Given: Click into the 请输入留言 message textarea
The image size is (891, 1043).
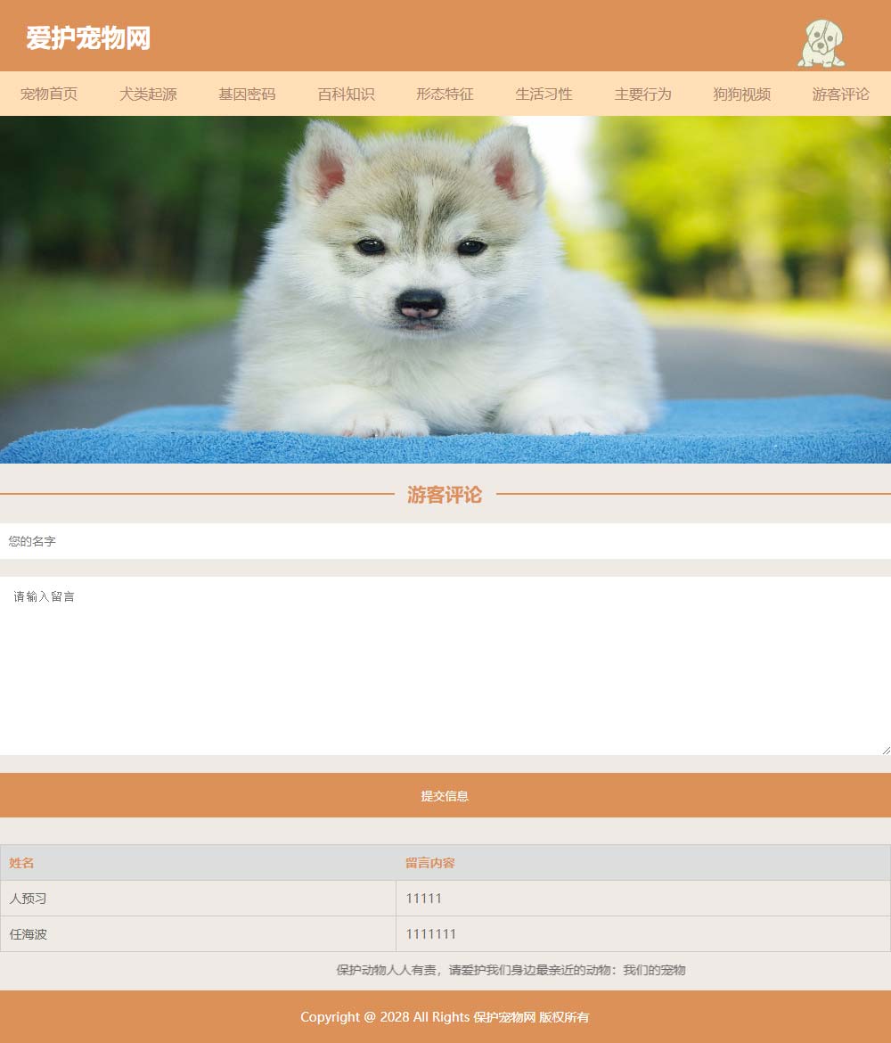Looking at the screenshot, I should click(x=445, y=666).
